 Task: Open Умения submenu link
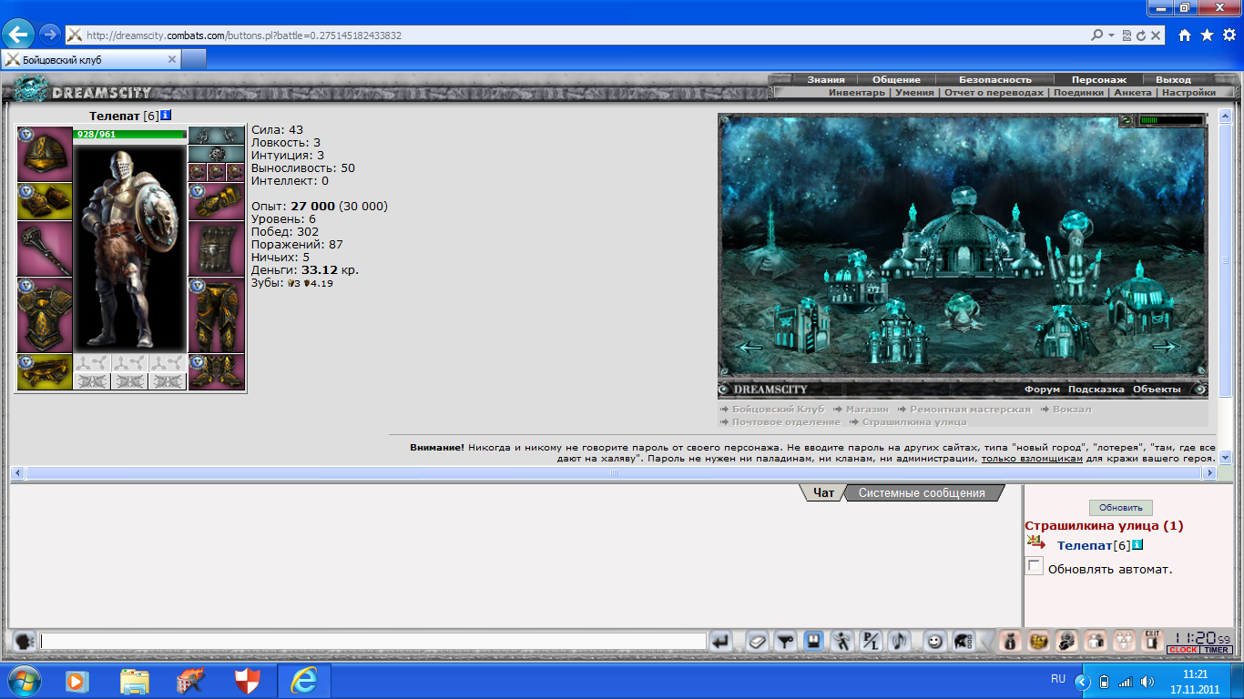pos(913,93)
